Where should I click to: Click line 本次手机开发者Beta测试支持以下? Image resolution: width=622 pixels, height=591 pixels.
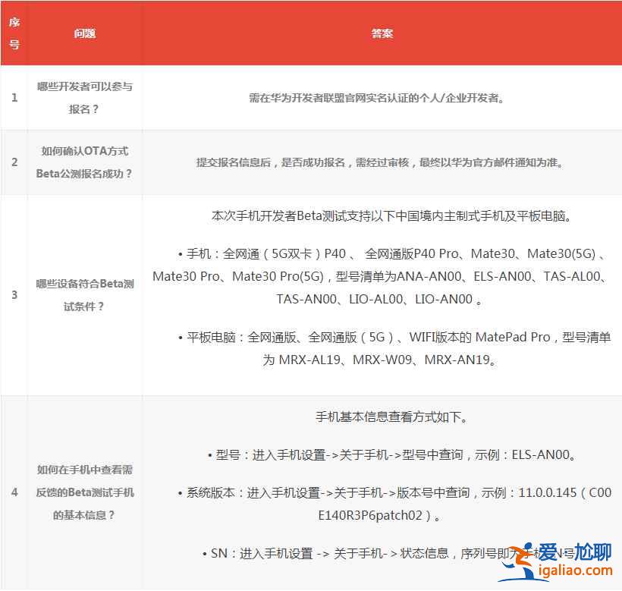[392, 215]
